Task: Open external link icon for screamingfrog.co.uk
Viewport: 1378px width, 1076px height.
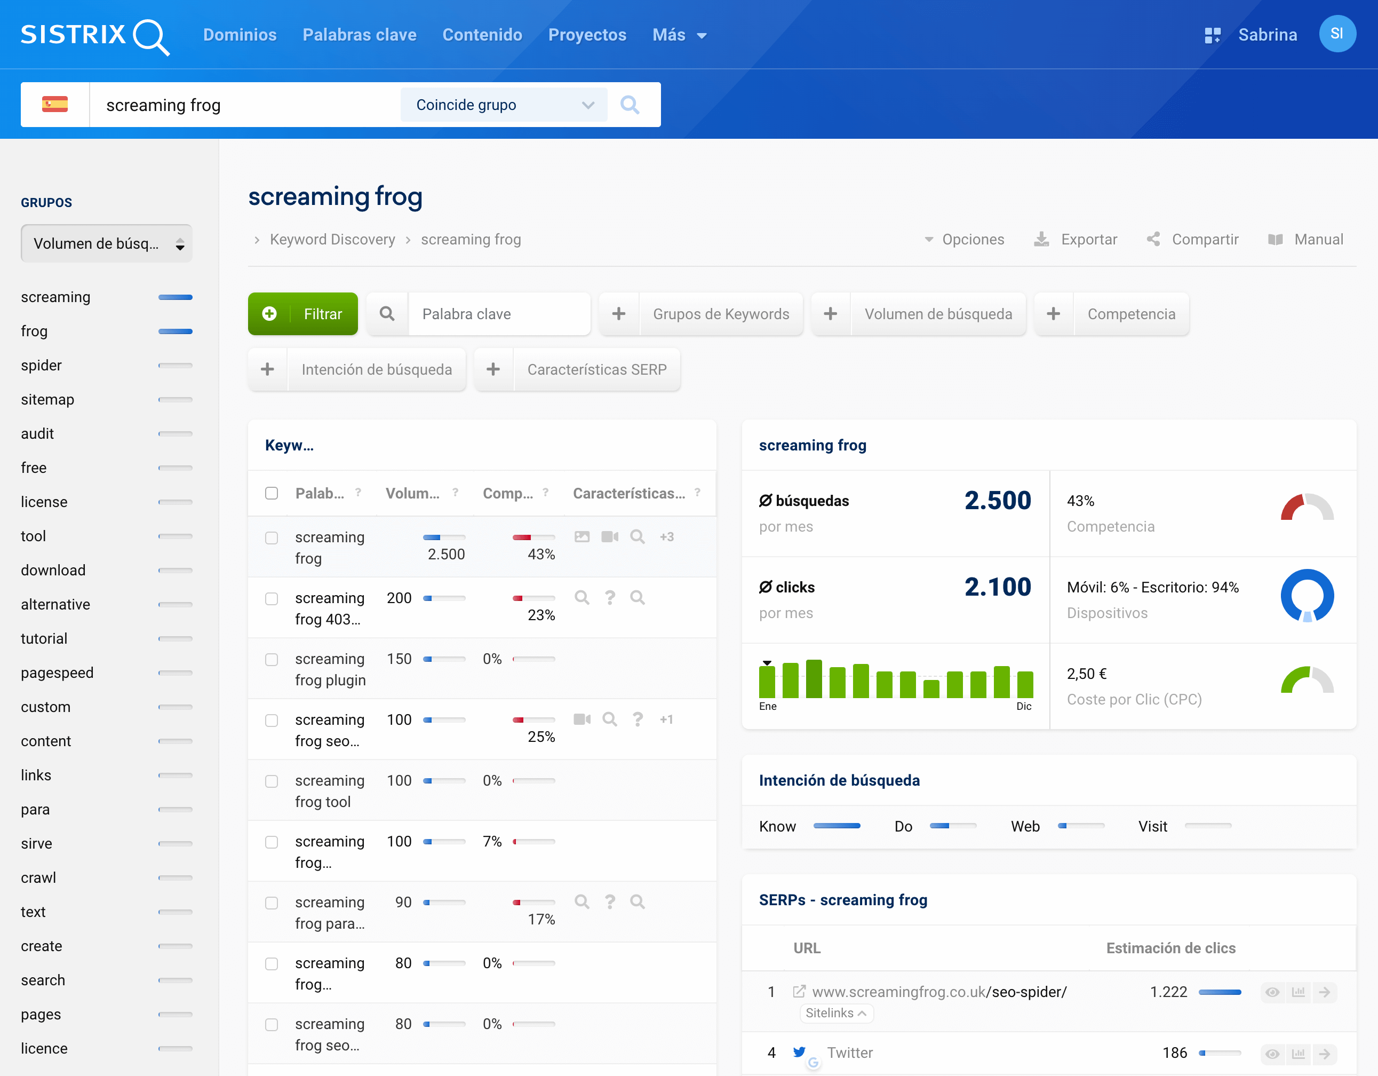Action: 799,991
